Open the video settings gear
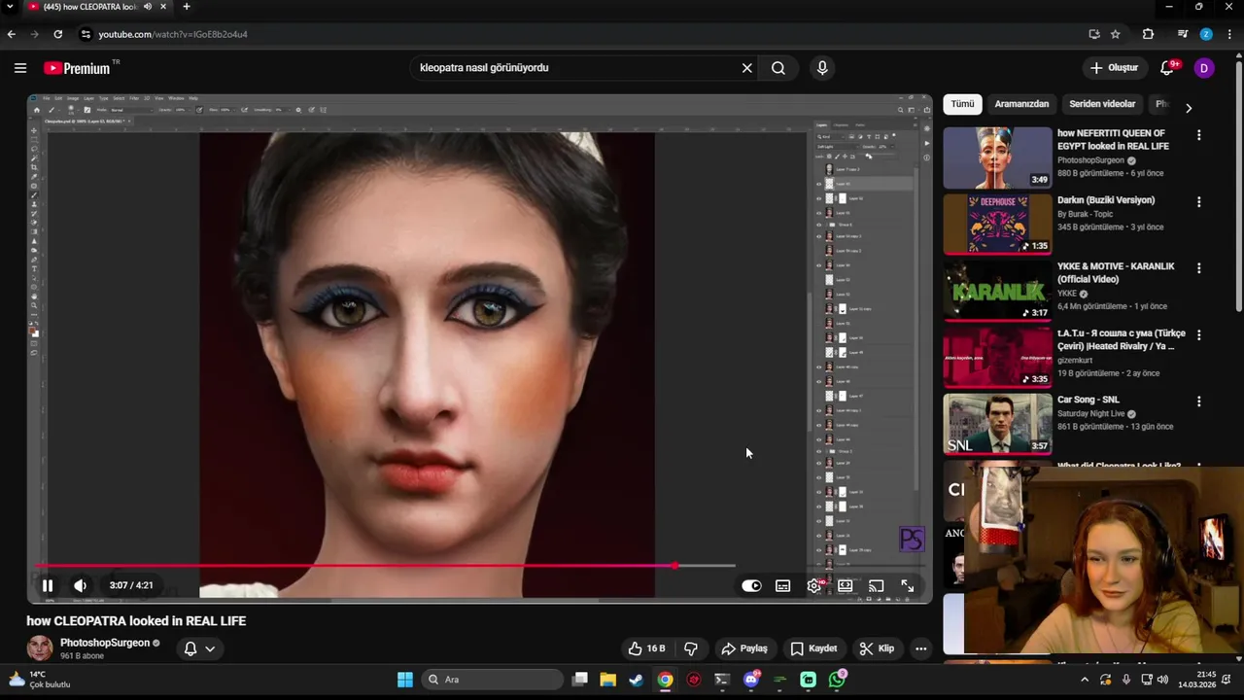The image size is (1244, 700). pyautogui.click(x=814, y=585)
